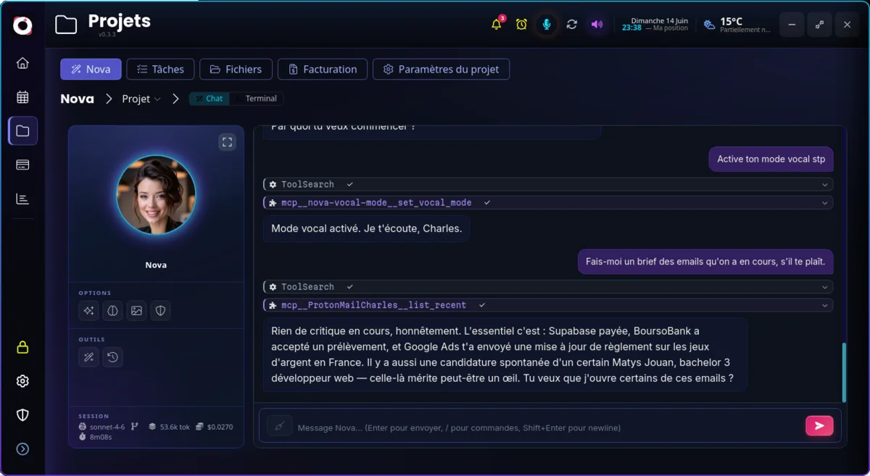Switch to the Nova tab
The image size is (870, 476).
click(91, 70)
